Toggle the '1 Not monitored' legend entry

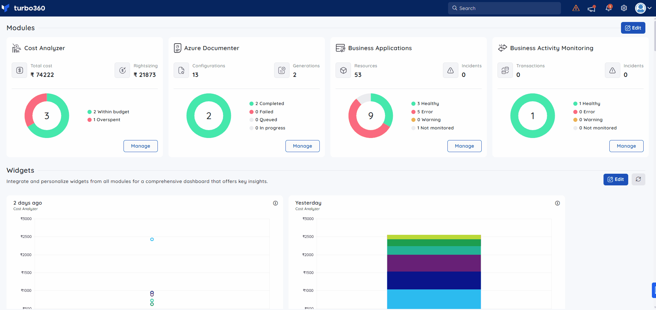click(433, 128)
